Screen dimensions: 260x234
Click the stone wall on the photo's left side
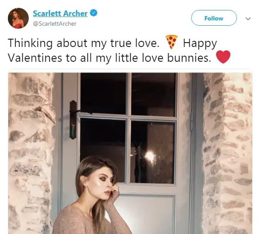[x=31, y=153]
